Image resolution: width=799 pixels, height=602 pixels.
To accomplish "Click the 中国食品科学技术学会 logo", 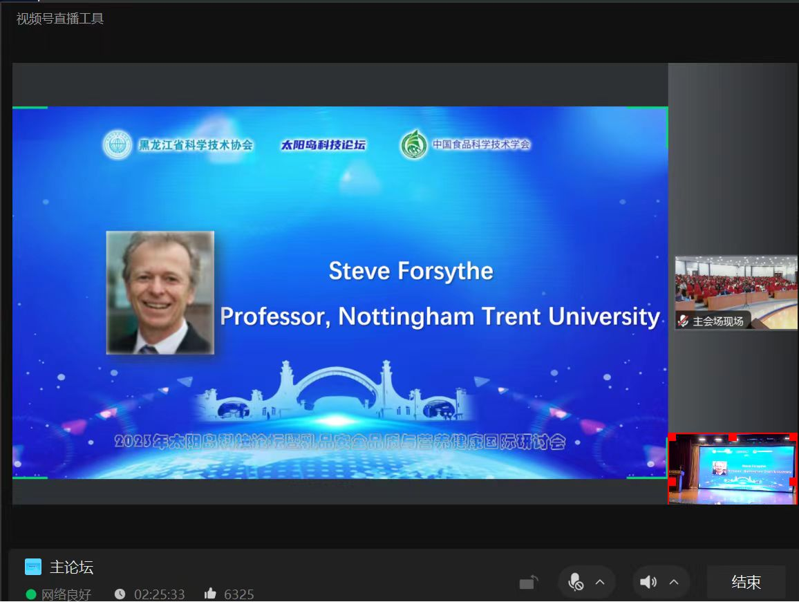I will 413,145.
